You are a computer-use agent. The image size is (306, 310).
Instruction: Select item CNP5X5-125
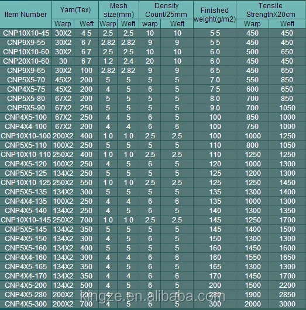[26, 173]
